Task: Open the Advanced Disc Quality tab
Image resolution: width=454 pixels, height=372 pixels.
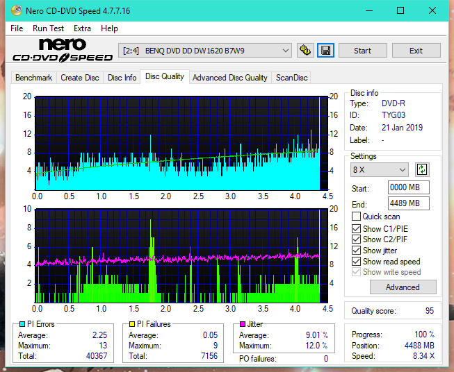Action: click(x=230, y=78)
